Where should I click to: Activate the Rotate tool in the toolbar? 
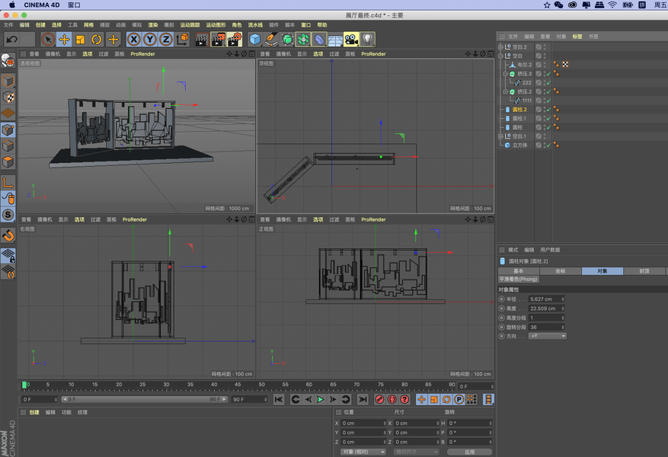tap(97, 40)
